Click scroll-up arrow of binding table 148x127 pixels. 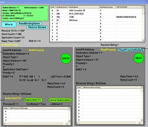[143, 7]
